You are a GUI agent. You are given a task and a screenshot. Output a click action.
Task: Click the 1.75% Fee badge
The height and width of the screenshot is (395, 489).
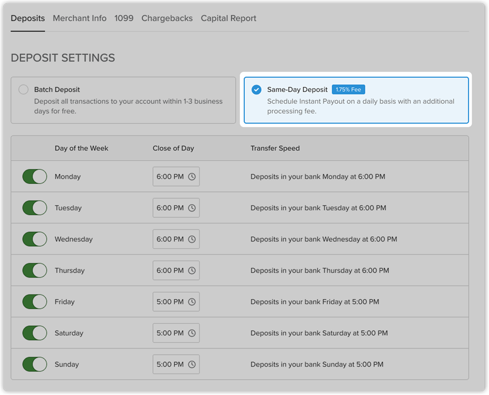[348, 89]
